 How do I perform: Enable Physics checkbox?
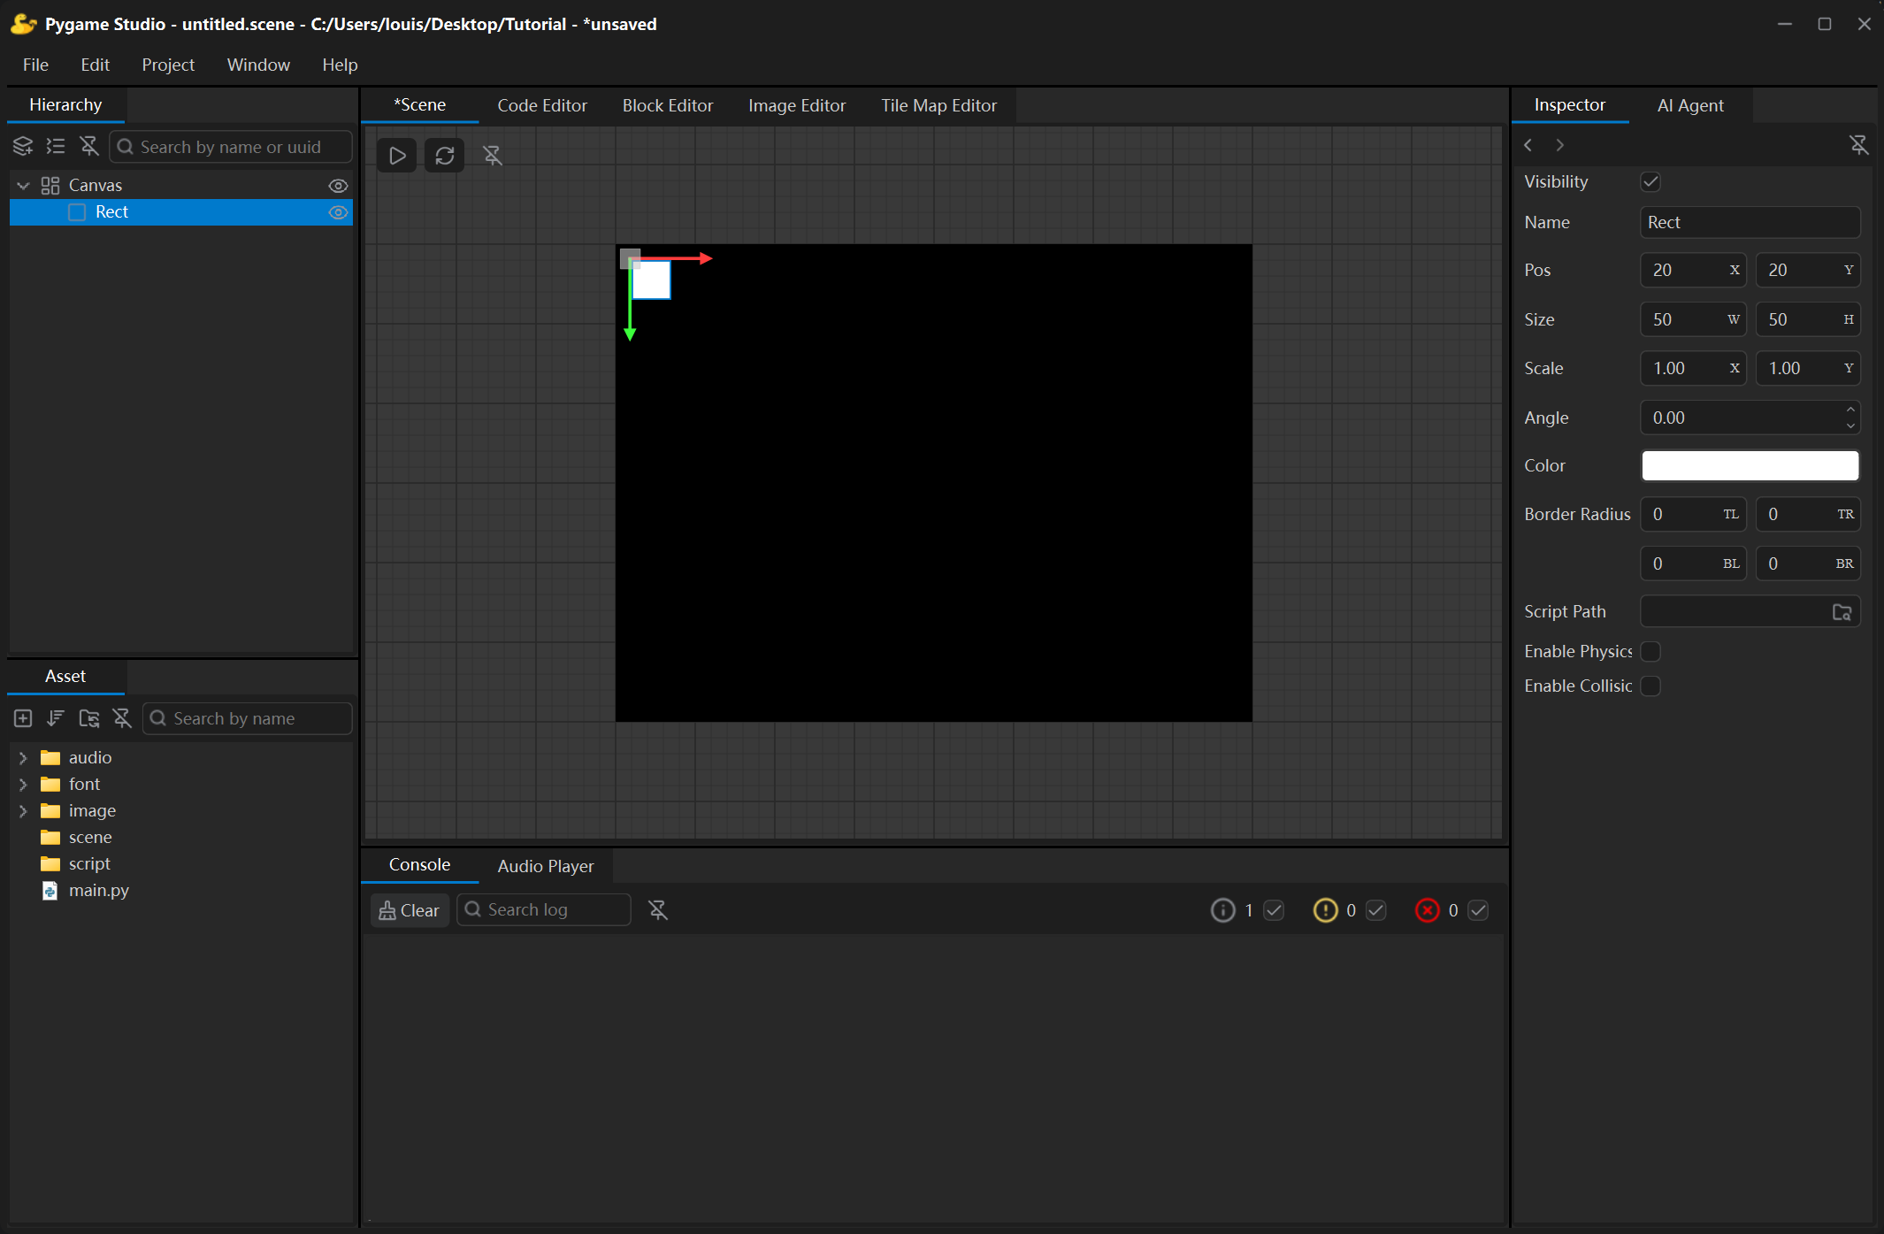point(1650,652)
